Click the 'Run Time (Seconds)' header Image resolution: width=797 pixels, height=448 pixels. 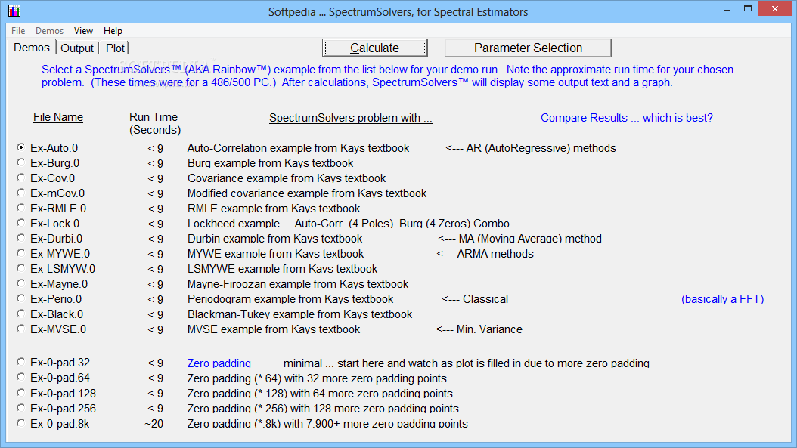(x=154, y=123)
